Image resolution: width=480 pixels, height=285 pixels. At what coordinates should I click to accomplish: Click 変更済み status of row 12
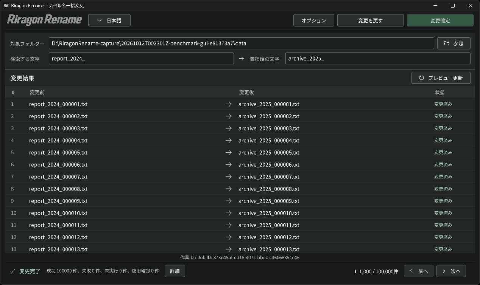click(x=443, y=237)
